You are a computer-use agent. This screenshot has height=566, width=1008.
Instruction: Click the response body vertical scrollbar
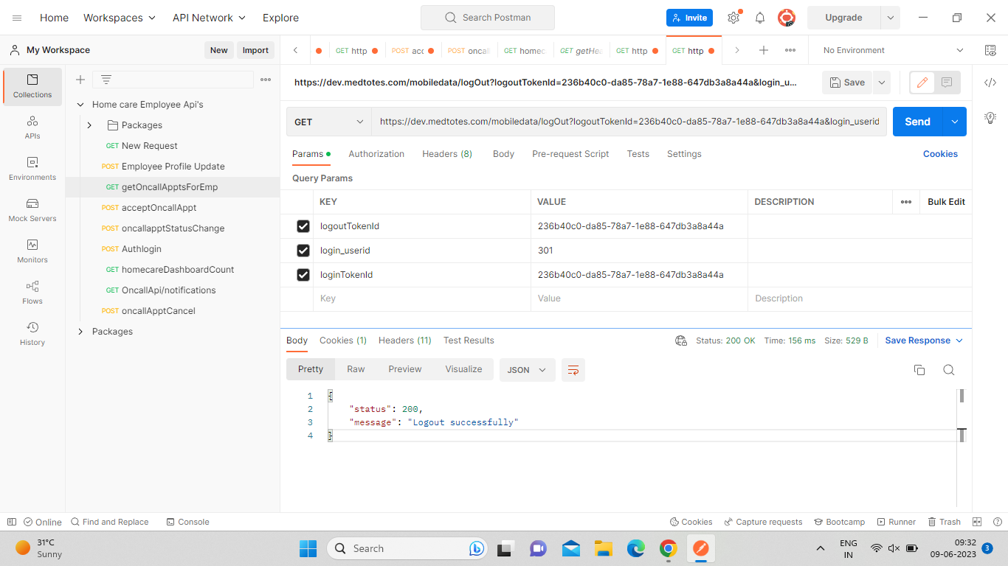(x=962, y=396)
